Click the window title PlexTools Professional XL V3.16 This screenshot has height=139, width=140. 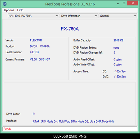tap(70, 4)
